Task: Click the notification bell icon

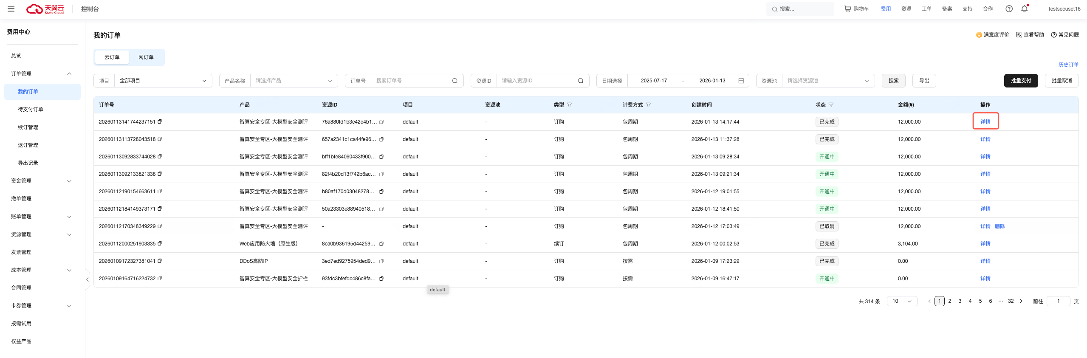Action: 1024,9
